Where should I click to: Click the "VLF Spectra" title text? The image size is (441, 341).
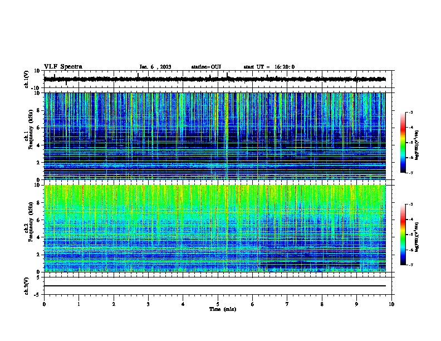(63, 67)
